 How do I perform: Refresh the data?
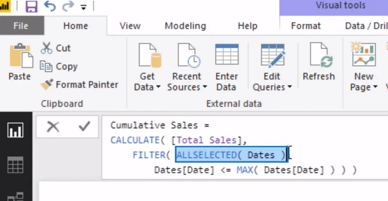coord(319,62)
